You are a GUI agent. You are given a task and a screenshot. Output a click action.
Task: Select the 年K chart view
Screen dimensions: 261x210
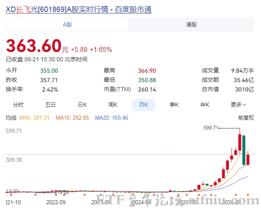205,105
